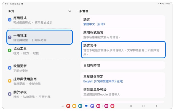The image size is (174, 111).
Task: Open the pink Gallery flower app
Action: pyautogui.click(x=106, y=106)
